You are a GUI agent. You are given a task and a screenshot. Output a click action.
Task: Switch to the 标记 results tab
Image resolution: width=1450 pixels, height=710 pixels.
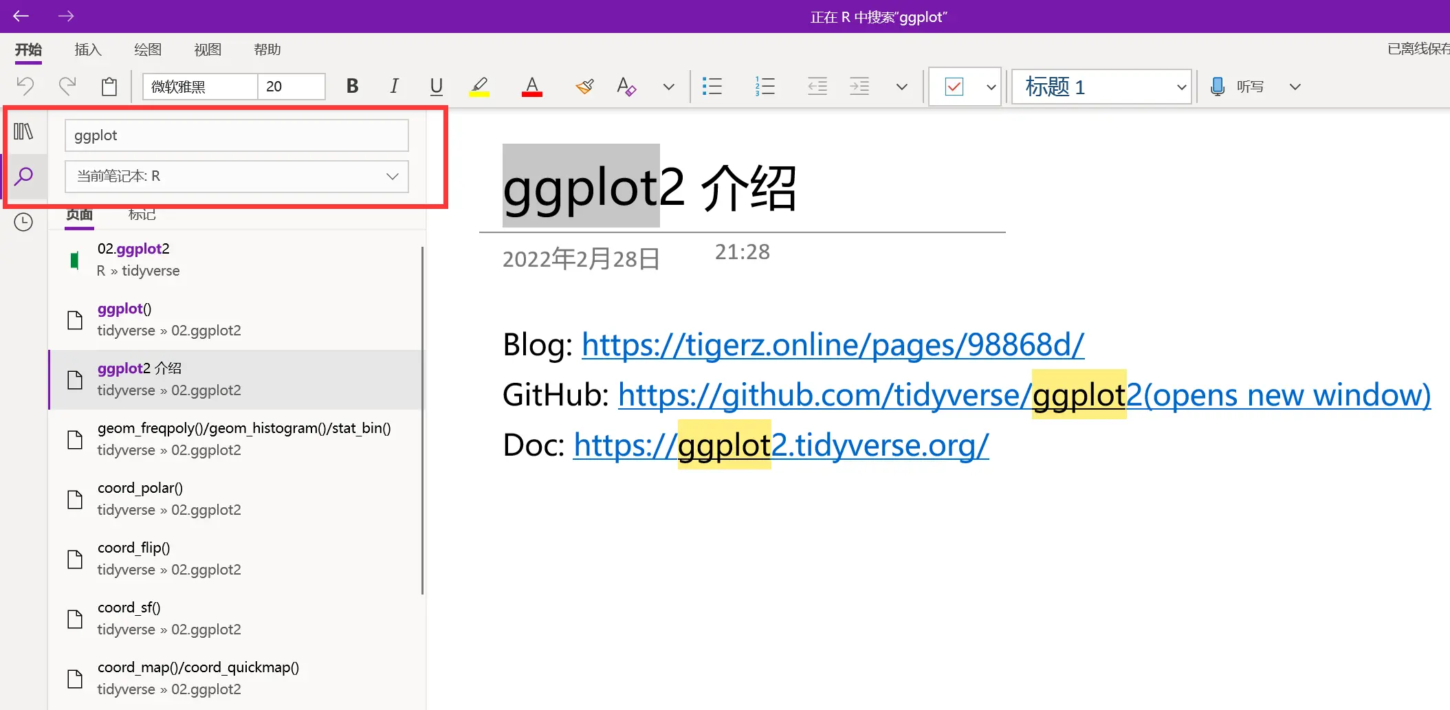142,214
